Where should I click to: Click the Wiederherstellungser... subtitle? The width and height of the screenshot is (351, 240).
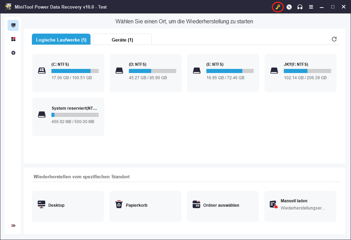[303, 208]
